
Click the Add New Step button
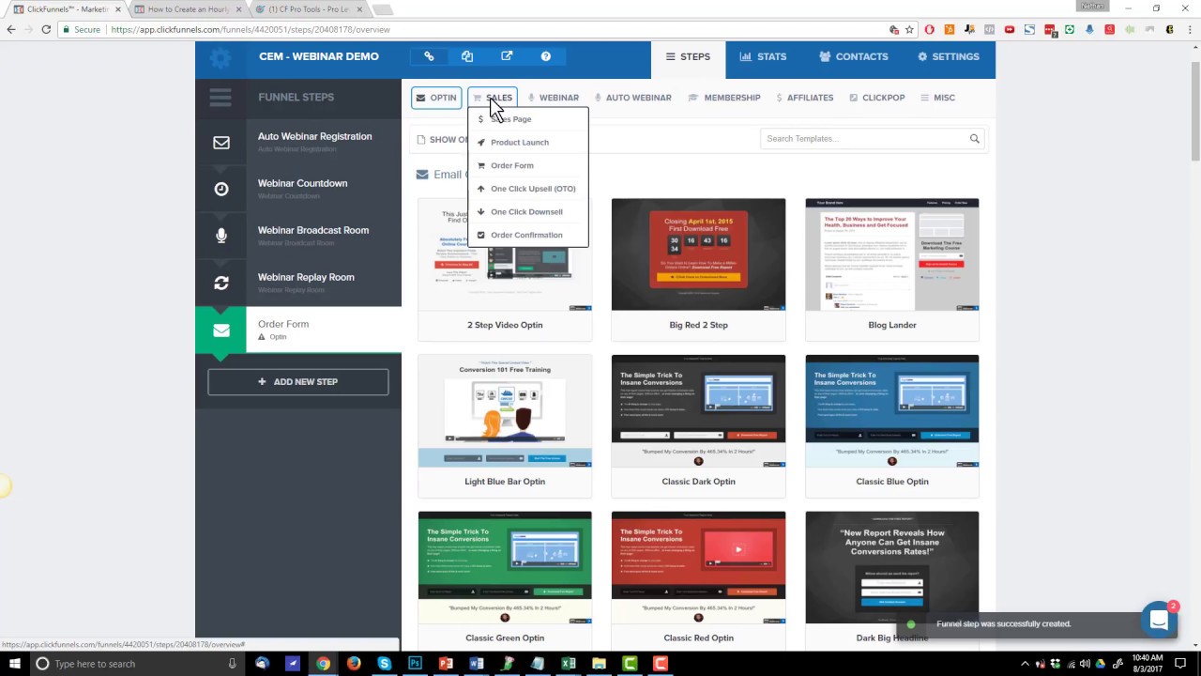point(298,382)
